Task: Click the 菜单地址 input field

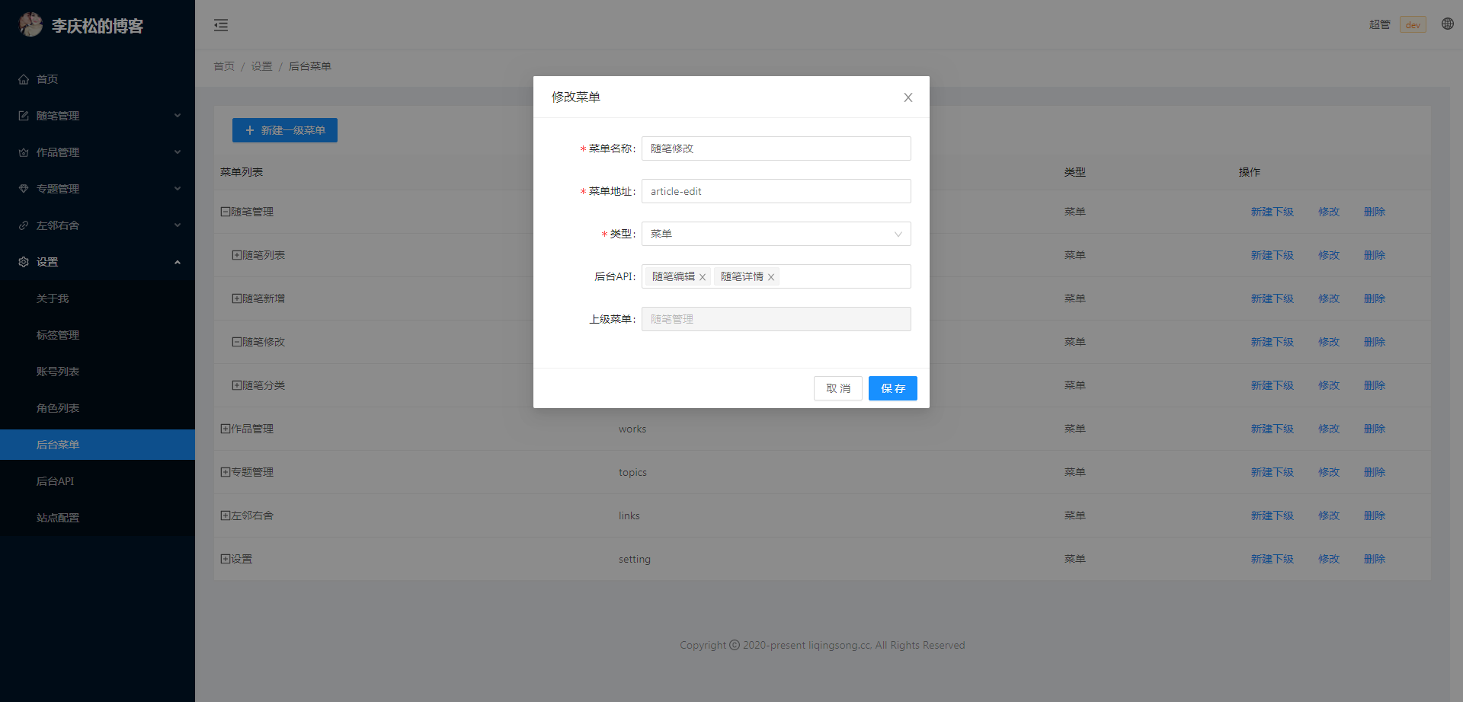Action: (776, 191)
